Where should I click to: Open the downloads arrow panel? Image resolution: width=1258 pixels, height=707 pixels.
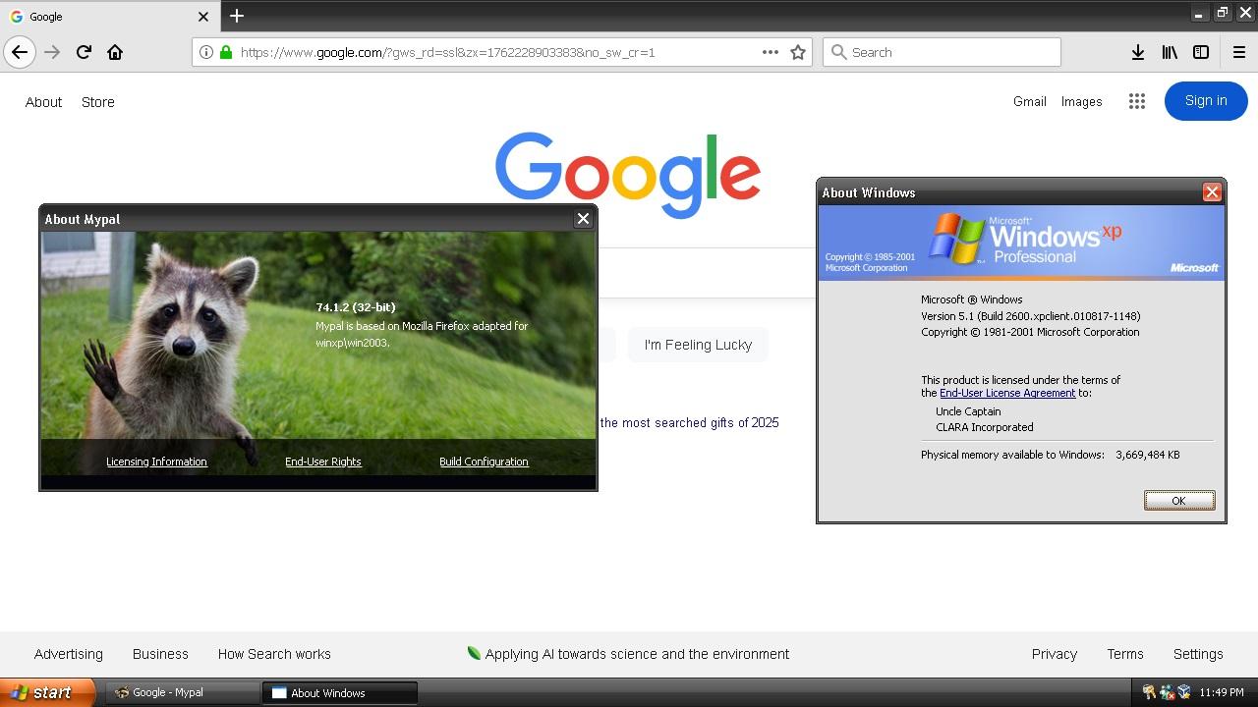1137,52
